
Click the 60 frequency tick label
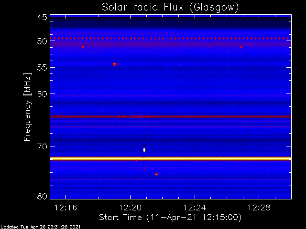tap(42, 94)
